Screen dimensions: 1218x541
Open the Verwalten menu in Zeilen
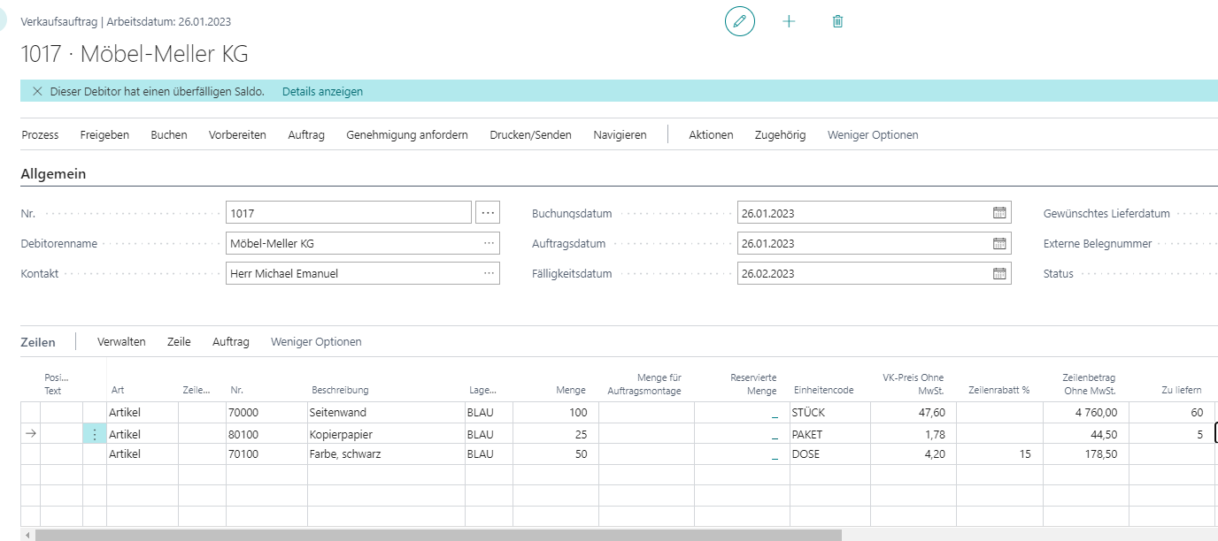coord(121,342)
